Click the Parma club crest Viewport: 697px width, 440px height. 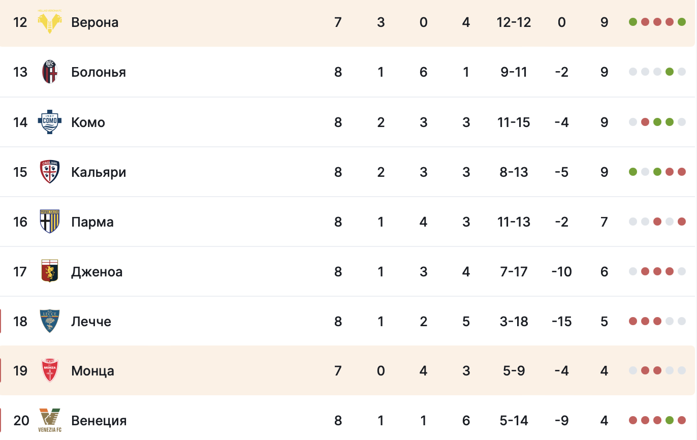(50, 222)
